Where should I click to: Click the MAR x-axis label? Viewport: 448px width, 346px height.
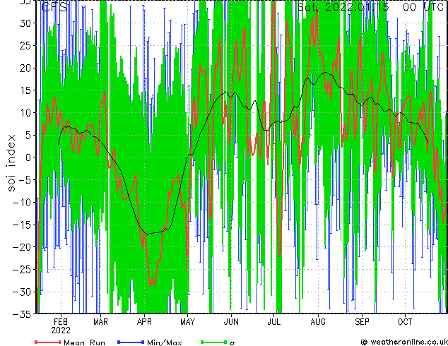pyautogui.click(x=100, y=322)
